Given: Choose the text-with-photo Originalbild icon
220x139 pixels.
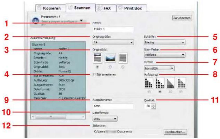Looking at the screenshot, I should coord(98,58).
